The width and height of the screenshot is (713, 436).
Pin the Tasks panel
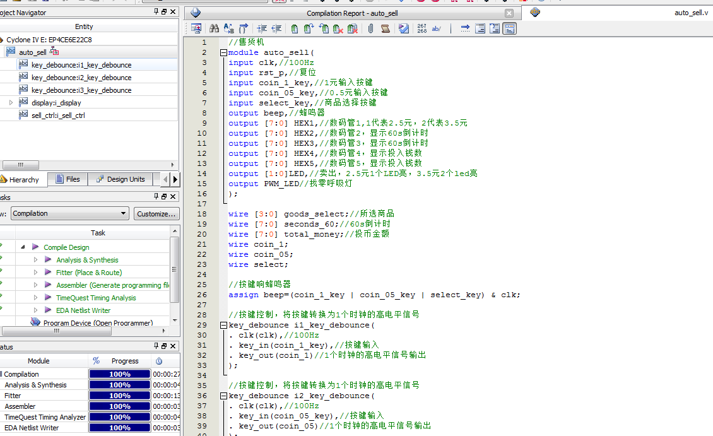(x=156, y=196)
